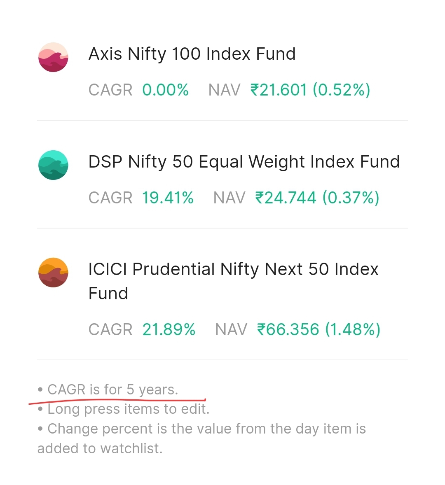Click the DSP Nifty 50 teal wave icon
The height and width of the screenshot is (485, 445).
click(x=53, y=165)
